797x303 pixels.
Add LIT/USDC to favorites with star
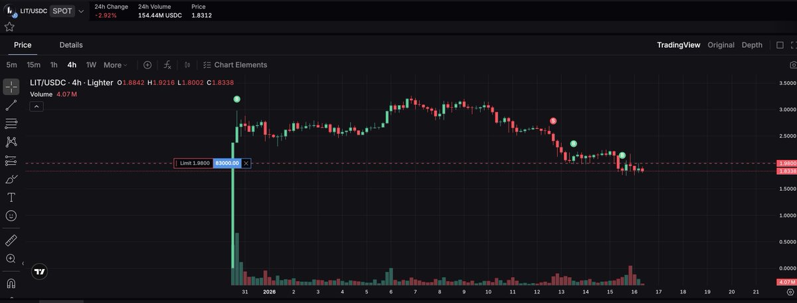(9, 27)
